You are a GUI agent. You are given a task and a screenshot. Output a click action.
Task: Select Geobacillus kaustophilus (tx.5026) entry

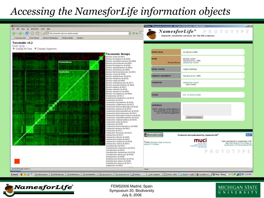[x=120, y=103]
